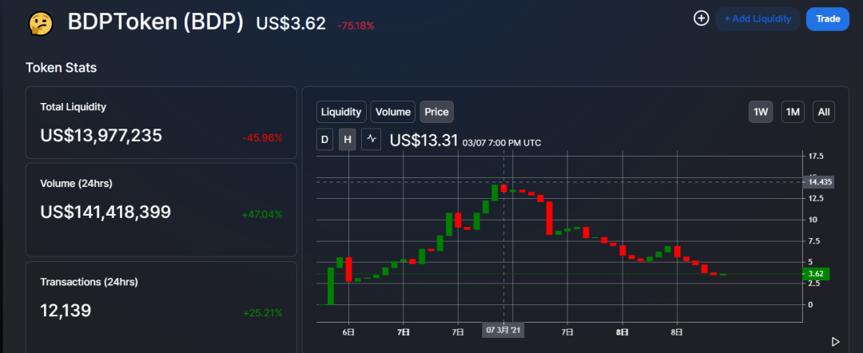Switch chart to Volume tab
Screen dimensions: 863x353
[393, 112]
